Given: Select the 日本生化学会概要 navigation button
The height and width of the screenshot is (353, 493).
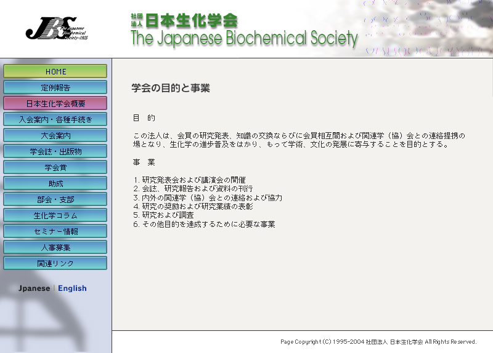Looking at the screenshot, I should click(55, 103).
